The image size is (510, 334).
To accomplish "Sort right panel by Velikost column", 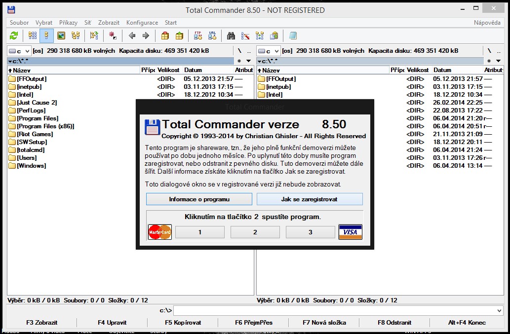I will (x=418, y=70).
